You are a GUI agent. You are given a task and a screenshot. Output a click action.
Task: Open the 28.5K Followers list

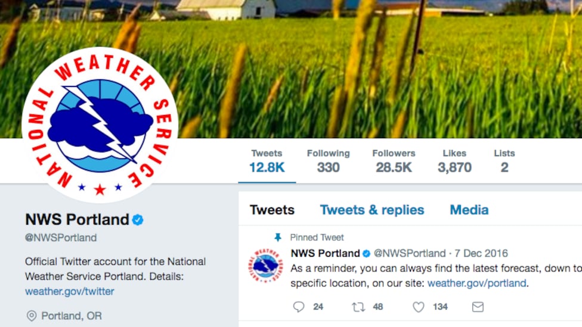(x=394, y=161)
